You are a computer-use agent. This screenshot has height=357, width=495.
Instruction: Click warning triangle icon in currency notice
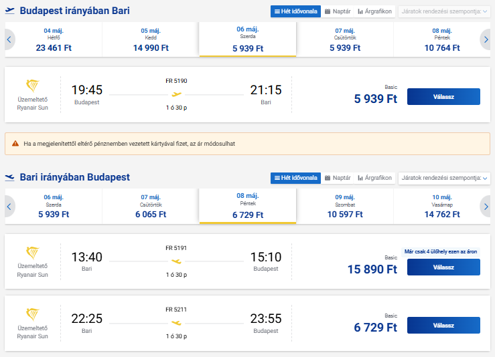pos(15,144)
